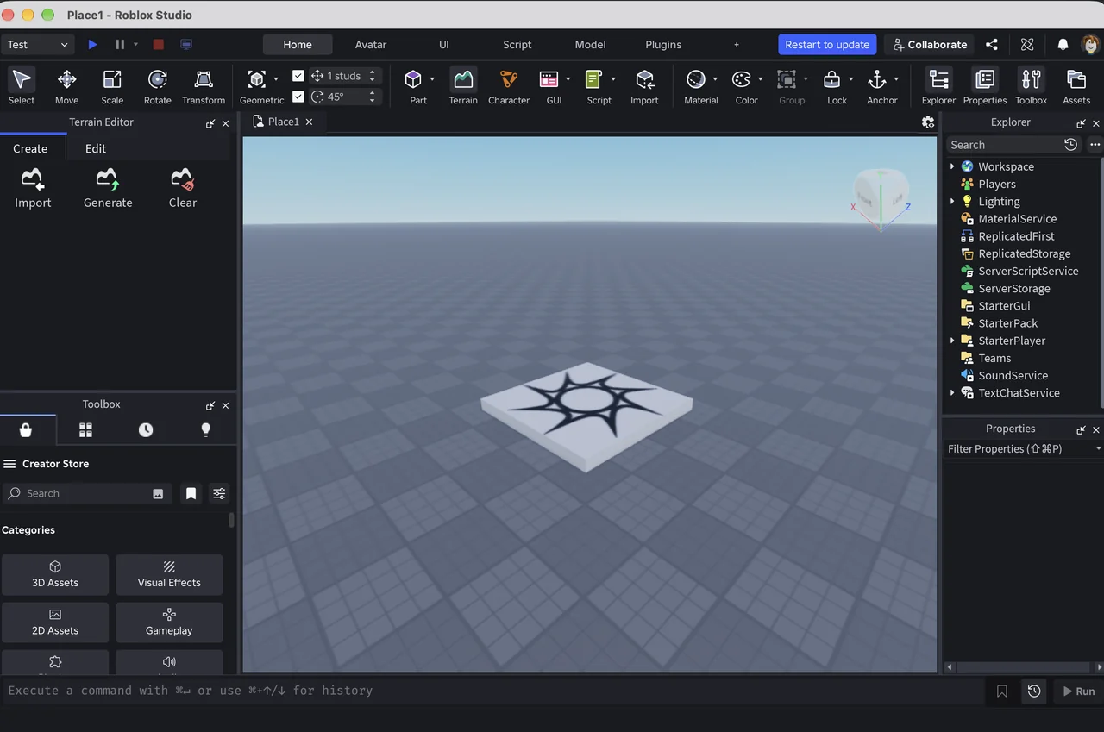Viewport: 1104px width, 732px height.
Task: Open the Terrain editor tool
Action: [463, 86]
